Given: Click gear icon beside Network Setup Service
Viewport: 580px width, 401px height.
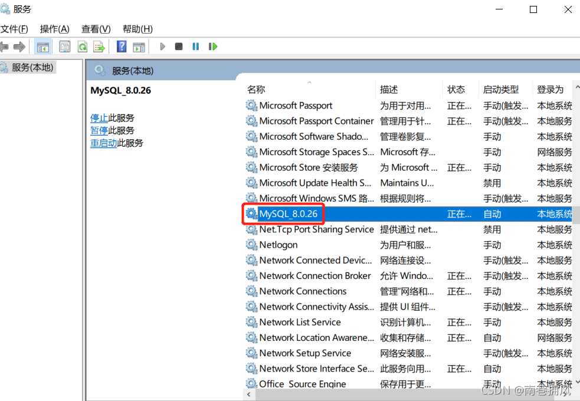Looking at the screenshot, I should (251, 353).
